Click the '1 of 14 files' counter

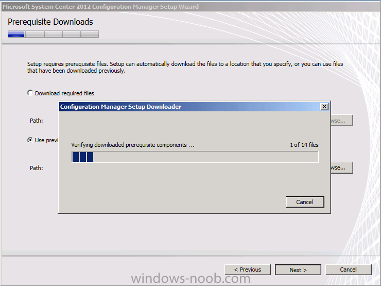pos(304,145)
